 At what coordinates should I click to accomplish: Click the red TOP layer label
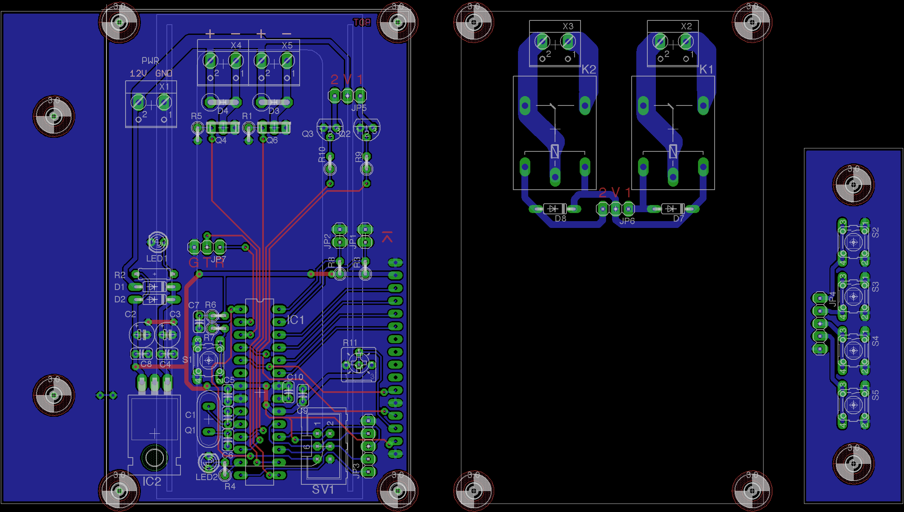point(362,23)
